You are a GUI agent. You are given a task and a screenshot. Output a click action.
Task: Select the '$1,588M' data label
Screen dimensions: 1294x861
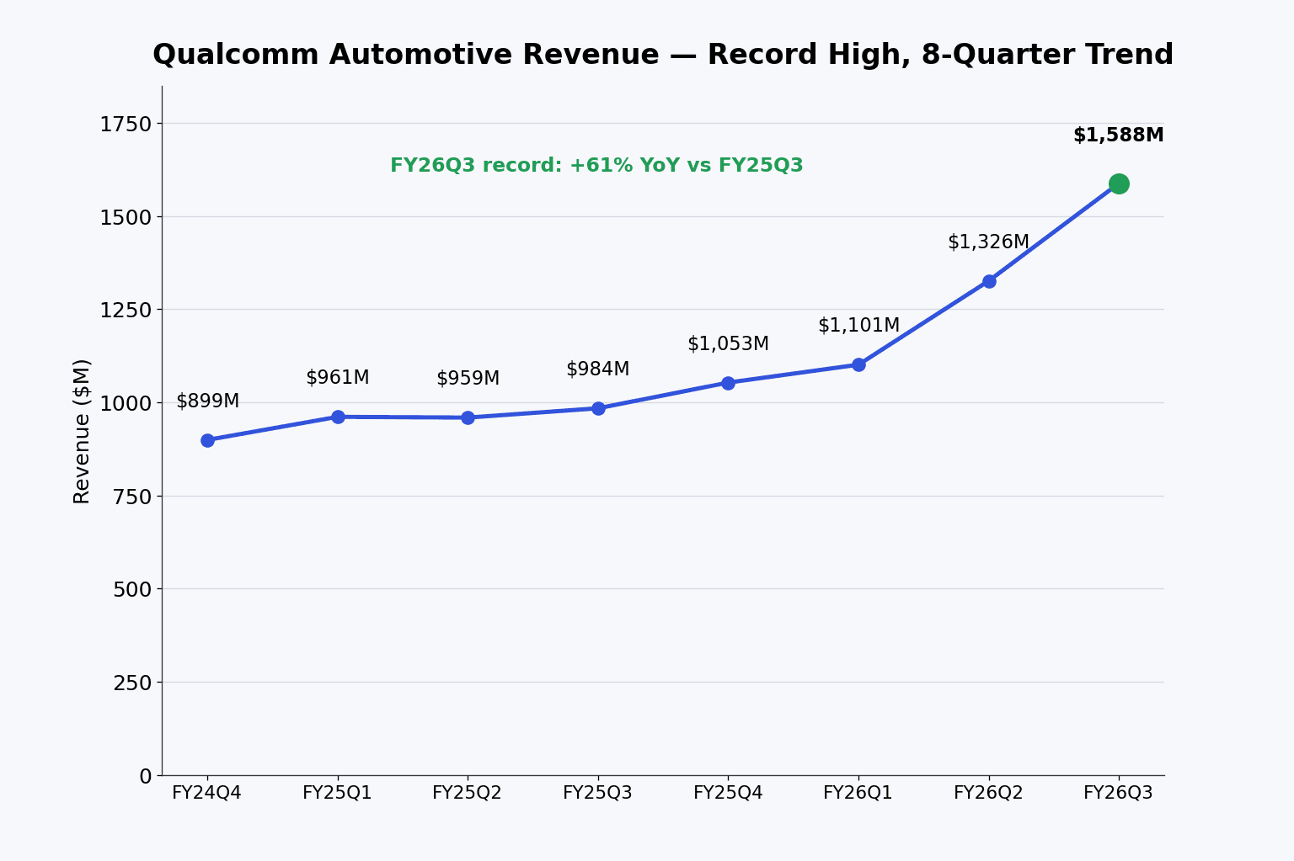click(x=1119, y=136)
